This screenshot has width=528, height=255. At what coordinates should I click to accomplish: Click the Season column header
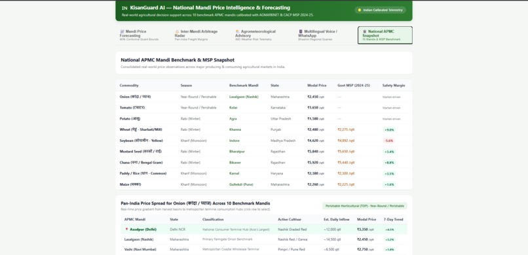click(x=186, y=86)
